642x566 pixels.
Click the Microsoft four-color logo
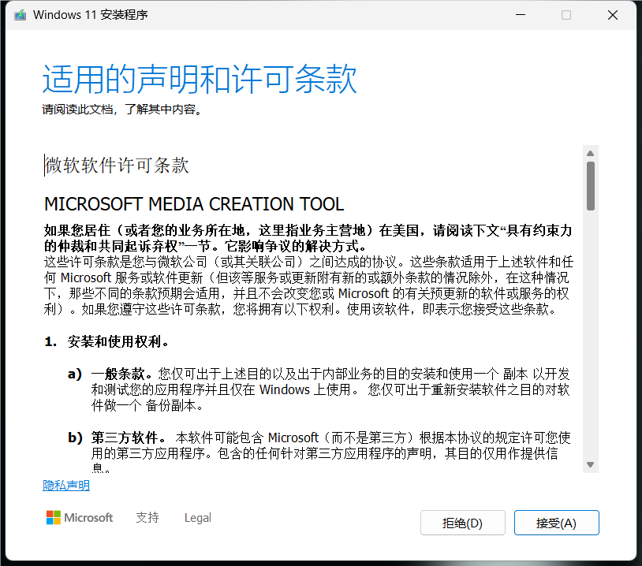tap(54, 518)
